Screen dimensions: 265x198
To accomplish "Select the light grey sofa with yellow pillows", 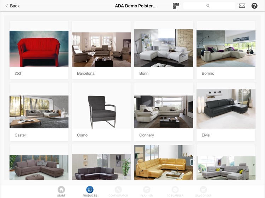I will 226,168.
